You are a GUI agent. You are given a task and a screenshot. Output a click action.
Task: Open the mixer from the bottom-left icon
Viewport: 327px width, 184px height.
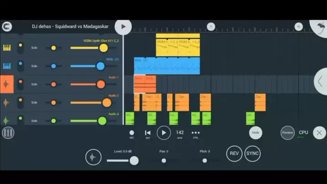(8, 133)
